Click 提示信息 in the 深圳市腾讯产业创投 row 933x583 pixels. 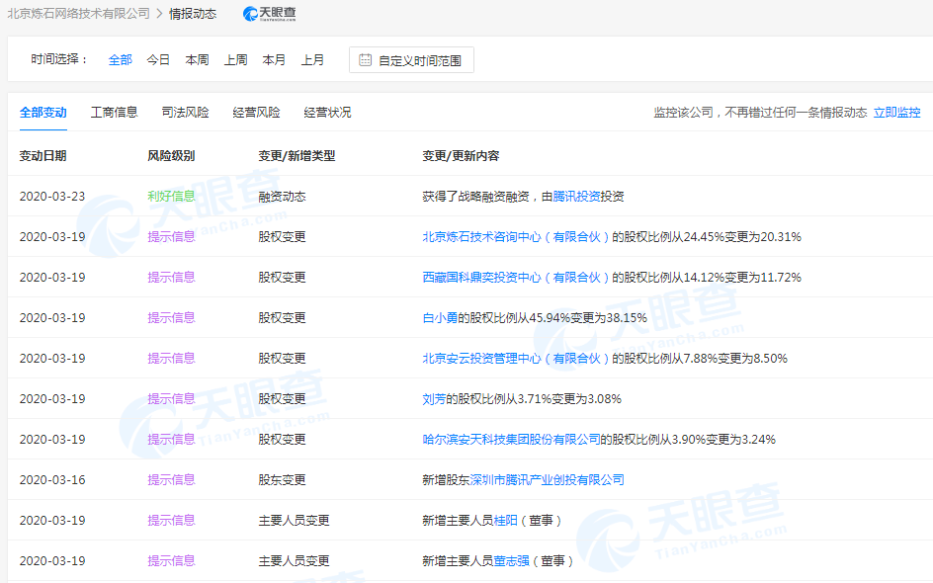171,479
